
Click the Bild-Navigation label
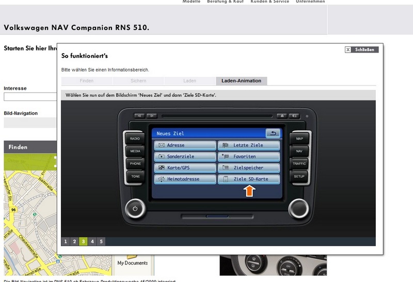click(21, 113)
